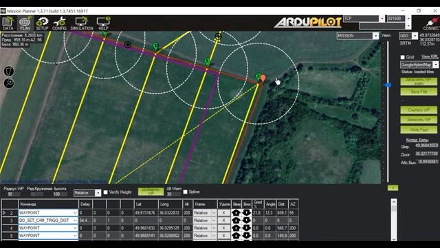Click the green add WP button

pos(151,192)
